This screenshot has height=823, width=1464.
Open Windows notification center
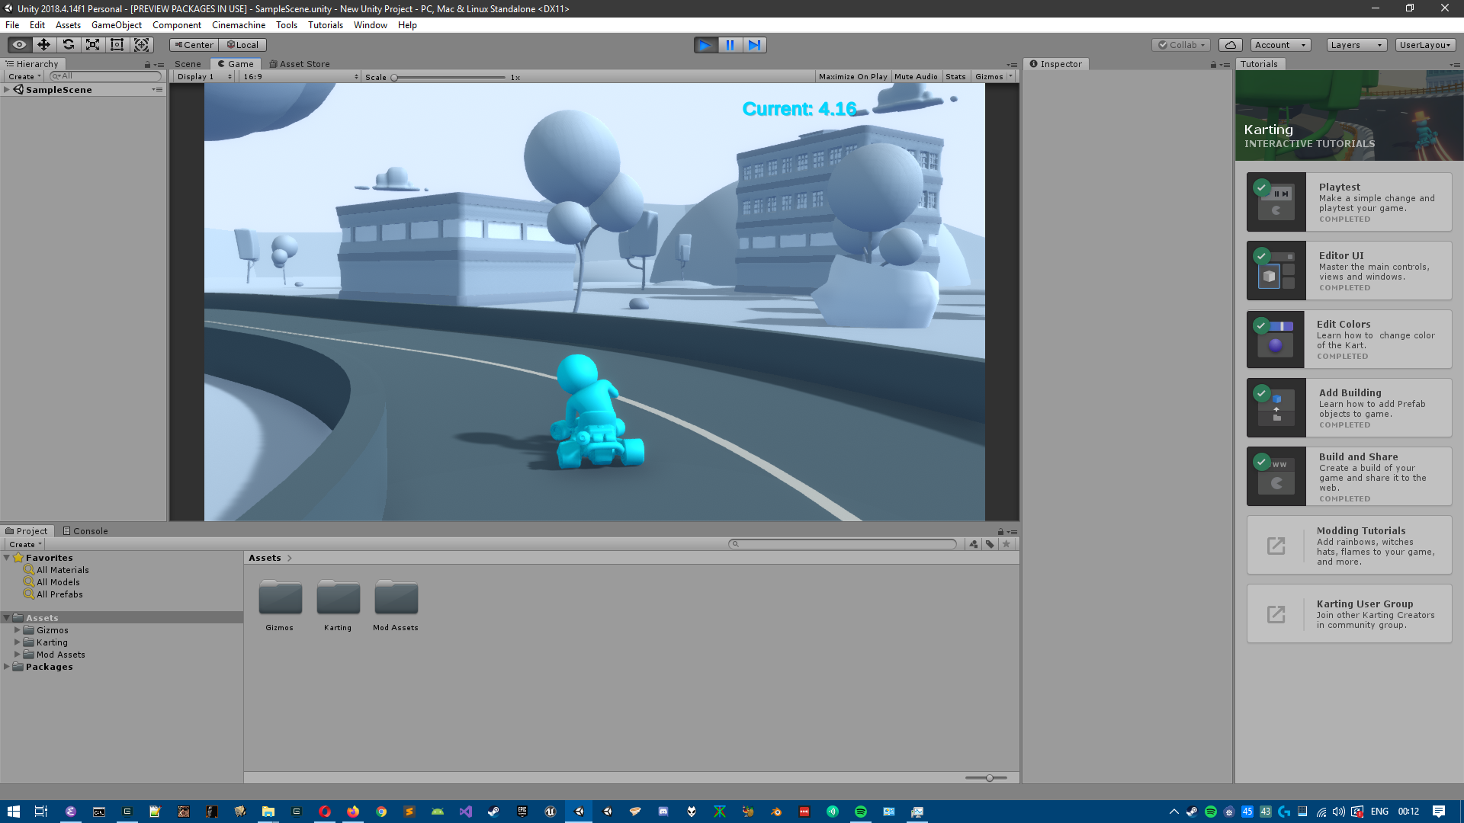click(x=1439, y=812)
